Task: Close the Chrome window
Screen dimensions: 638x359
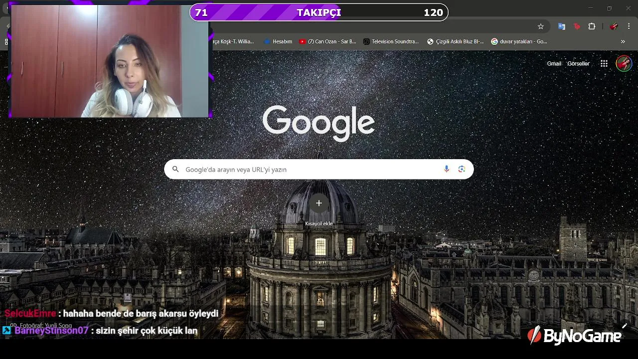Action: pos(628,8)
